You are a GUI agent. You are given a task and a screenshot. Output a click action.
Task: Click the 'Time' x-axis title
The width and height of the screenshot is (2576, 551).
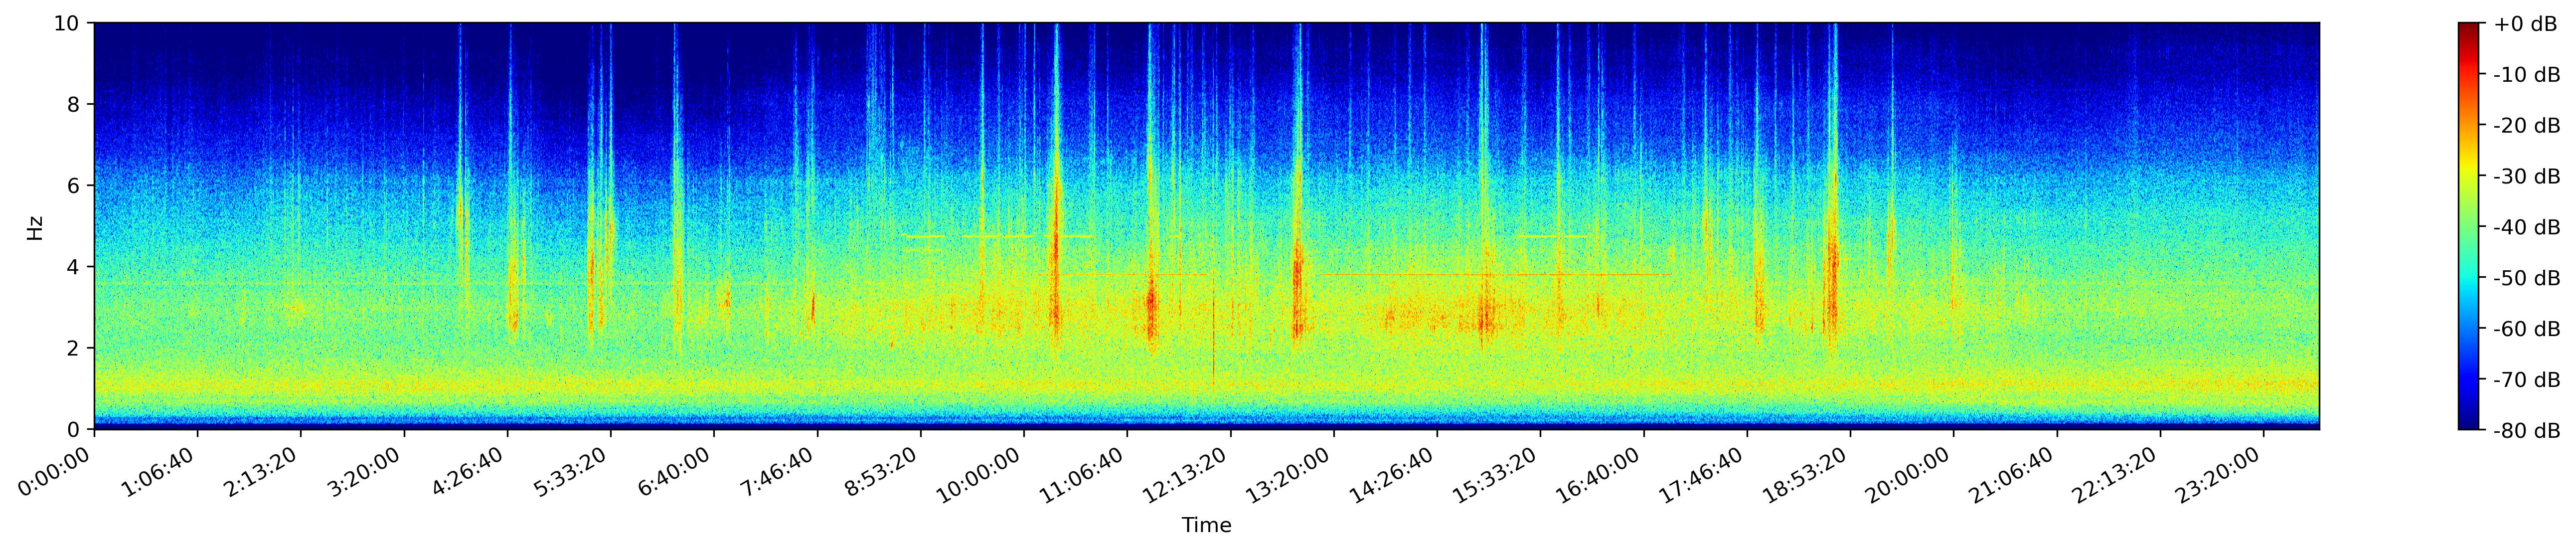(1206, 526)
